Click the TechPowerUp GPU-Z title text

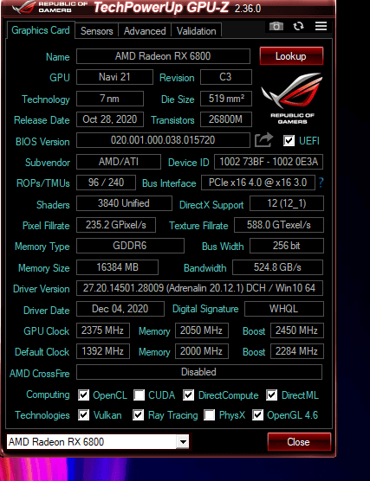click(x=162, y=8)
